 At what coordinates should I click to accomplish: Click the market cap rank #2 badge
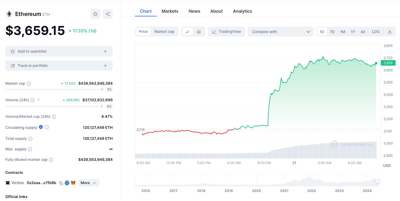pyautogui.click(x=109, y=89)
